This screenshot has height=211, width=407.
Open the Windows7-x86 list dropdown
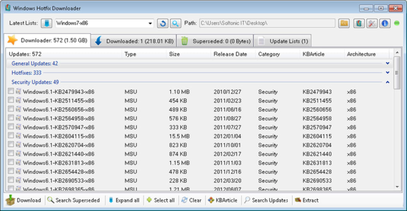tap(150, 24)
